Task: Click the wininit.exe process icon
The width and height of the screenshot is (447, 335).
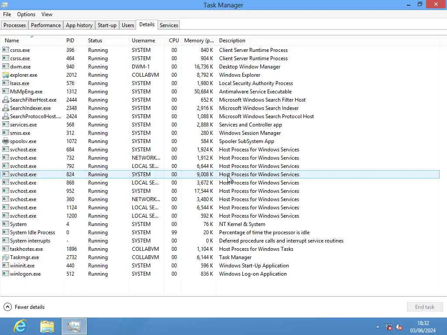Action: coord(5,266)
